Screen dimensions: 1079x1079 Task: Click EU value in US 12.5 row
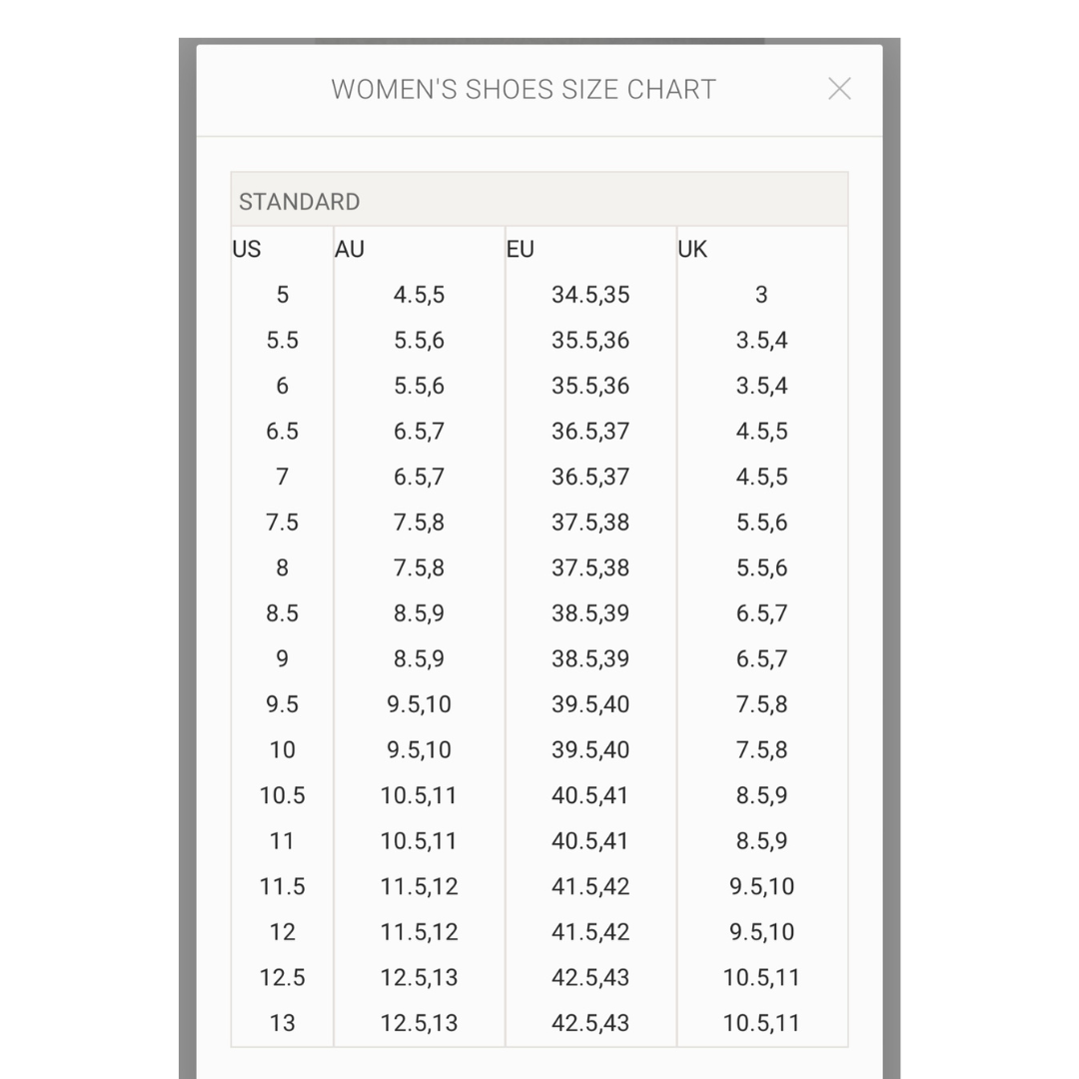coord(590,977)
